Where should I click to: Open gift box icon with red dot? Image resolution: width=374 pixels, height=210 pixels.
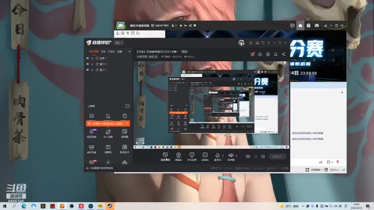pos(252,54)
